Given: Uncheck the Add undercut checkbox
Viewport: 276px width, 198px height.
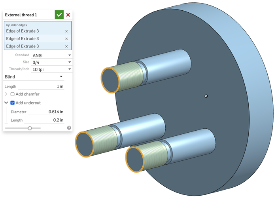Looking at the screenshot, I should tap(13, 103).
